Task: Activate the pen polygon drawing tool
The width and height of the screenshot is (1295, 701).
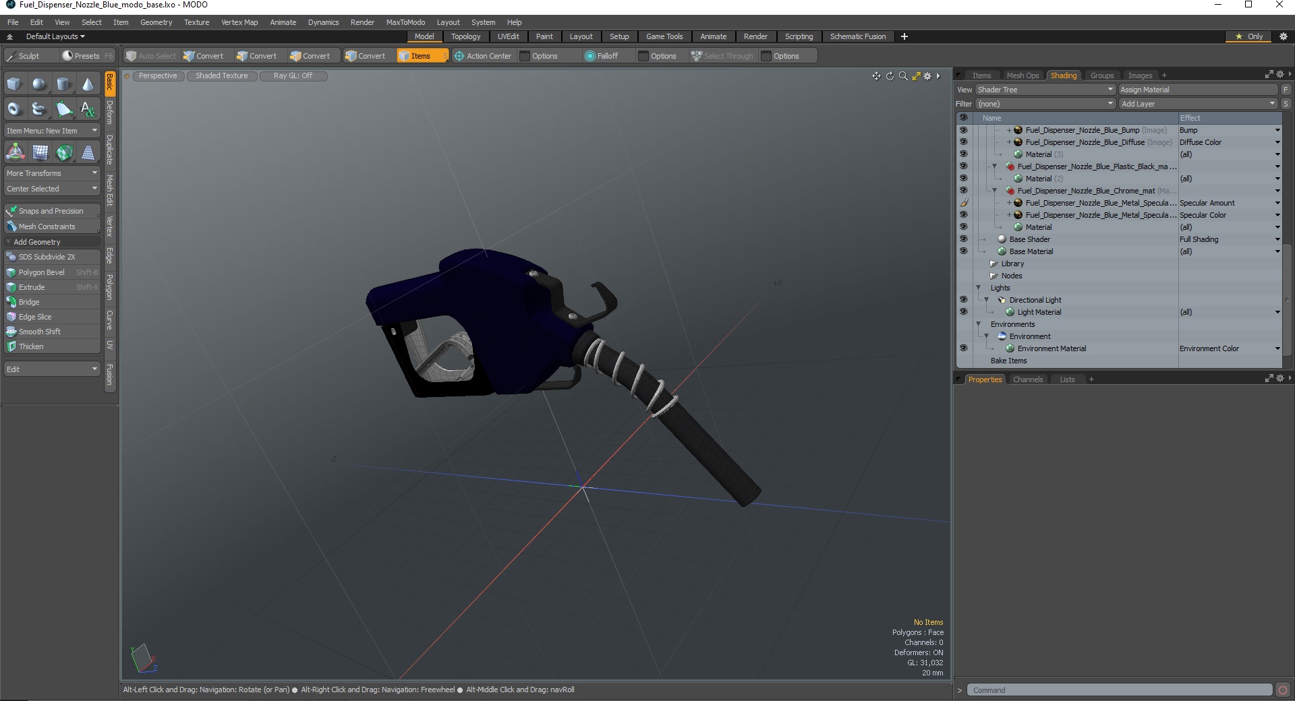Action: tap(63, 109)
